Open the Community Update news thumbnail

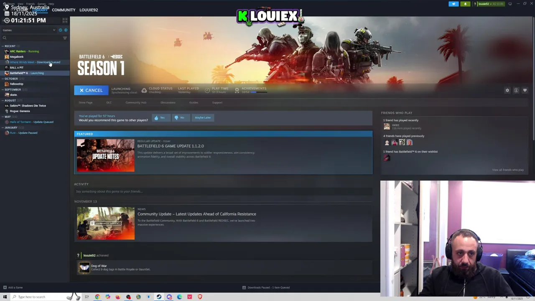click(x=106, y=223)
